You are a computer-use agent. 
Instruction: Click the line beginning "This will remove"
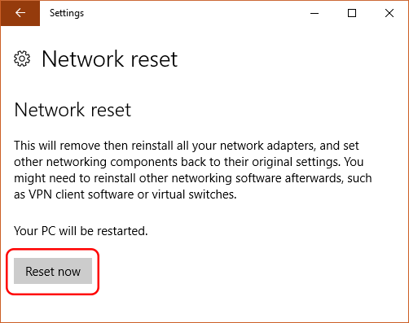[187, 146]
